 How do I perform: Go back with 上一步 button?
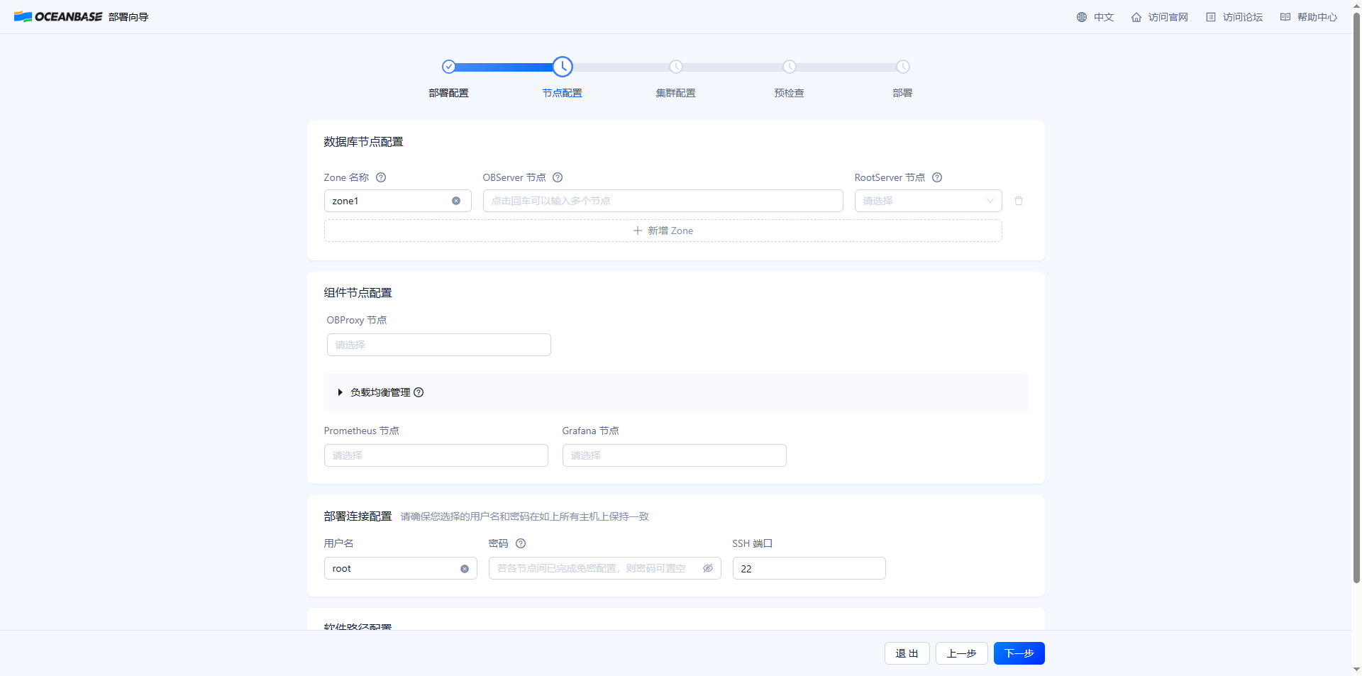[x=962, y=653]
